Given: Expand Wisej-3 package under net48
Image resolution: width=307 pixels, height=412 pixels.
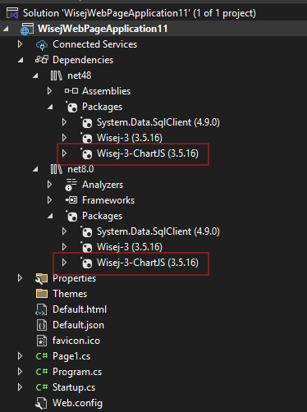Looking at the screenshot, I should click(64, 138).
